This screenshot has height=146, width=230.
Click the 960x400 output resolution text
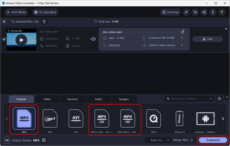[x=114, y=45]
